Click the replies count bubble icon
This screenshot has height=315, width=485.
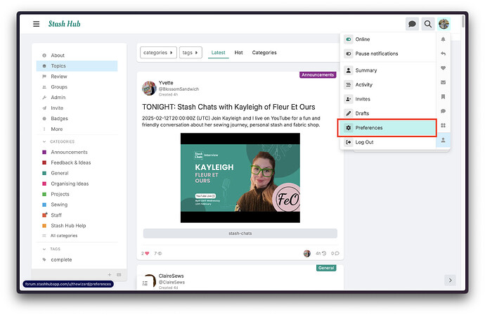[x=335, y=253]
